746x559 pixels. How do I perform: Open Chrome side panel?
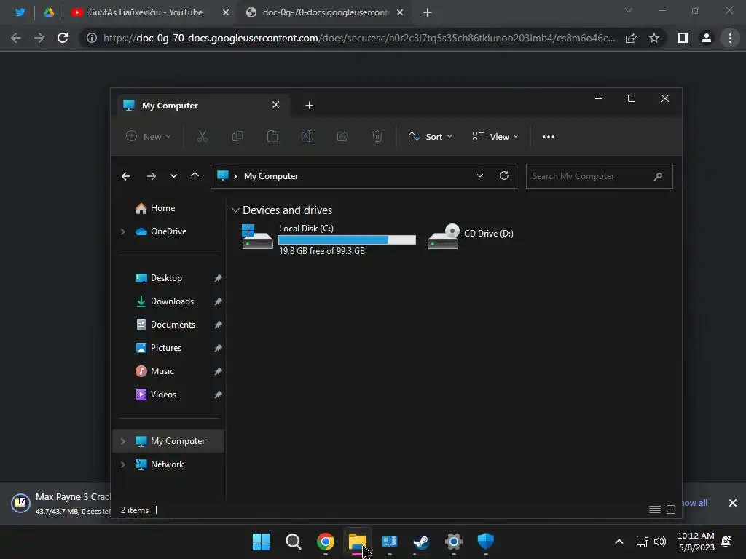click(x=683, y=38)
